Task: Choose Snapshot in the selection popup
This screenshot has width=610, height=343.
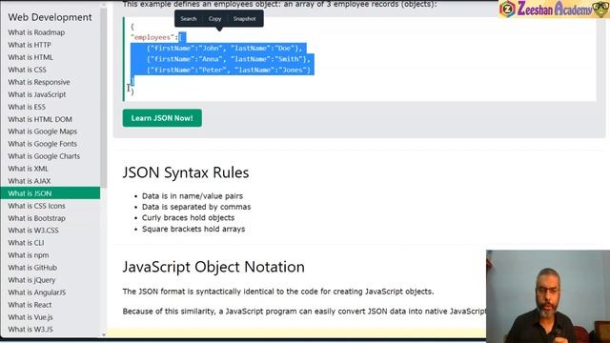Action: 244,19
